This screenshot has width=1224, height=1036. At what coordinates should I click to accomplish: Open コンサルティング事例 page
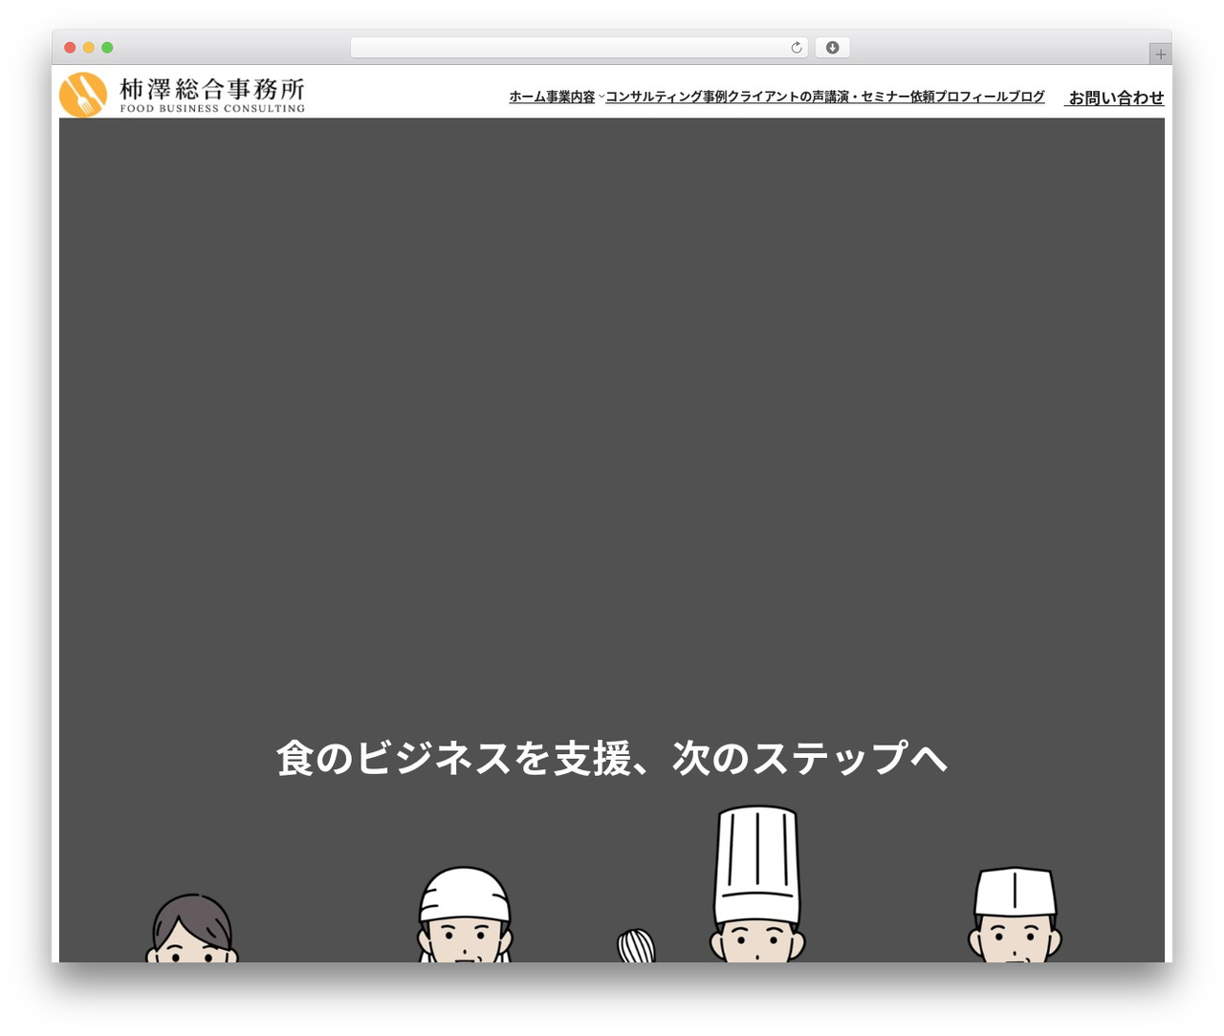tap(667, 97)
